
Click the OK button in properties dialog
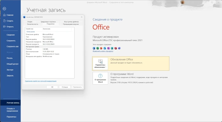(x=52, y=87)
